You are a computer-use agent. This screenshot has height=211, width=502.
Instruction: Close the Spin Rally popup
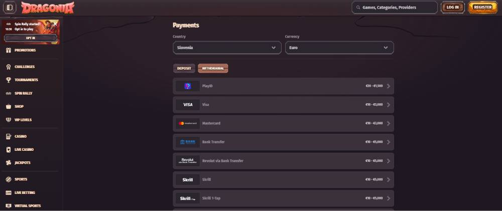tap(55, 24)
